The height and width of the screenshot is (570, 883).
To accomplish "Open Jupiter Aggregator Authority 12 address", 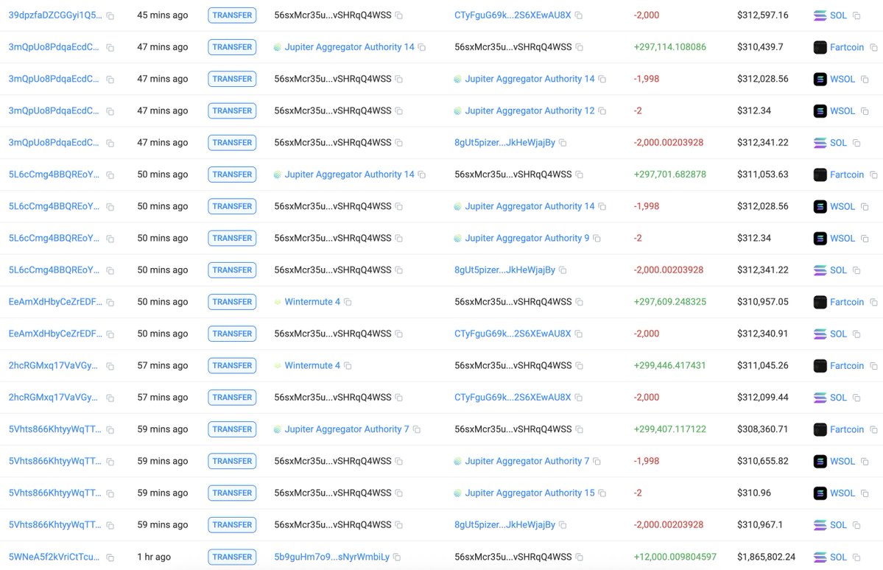I will click(530, 110).
